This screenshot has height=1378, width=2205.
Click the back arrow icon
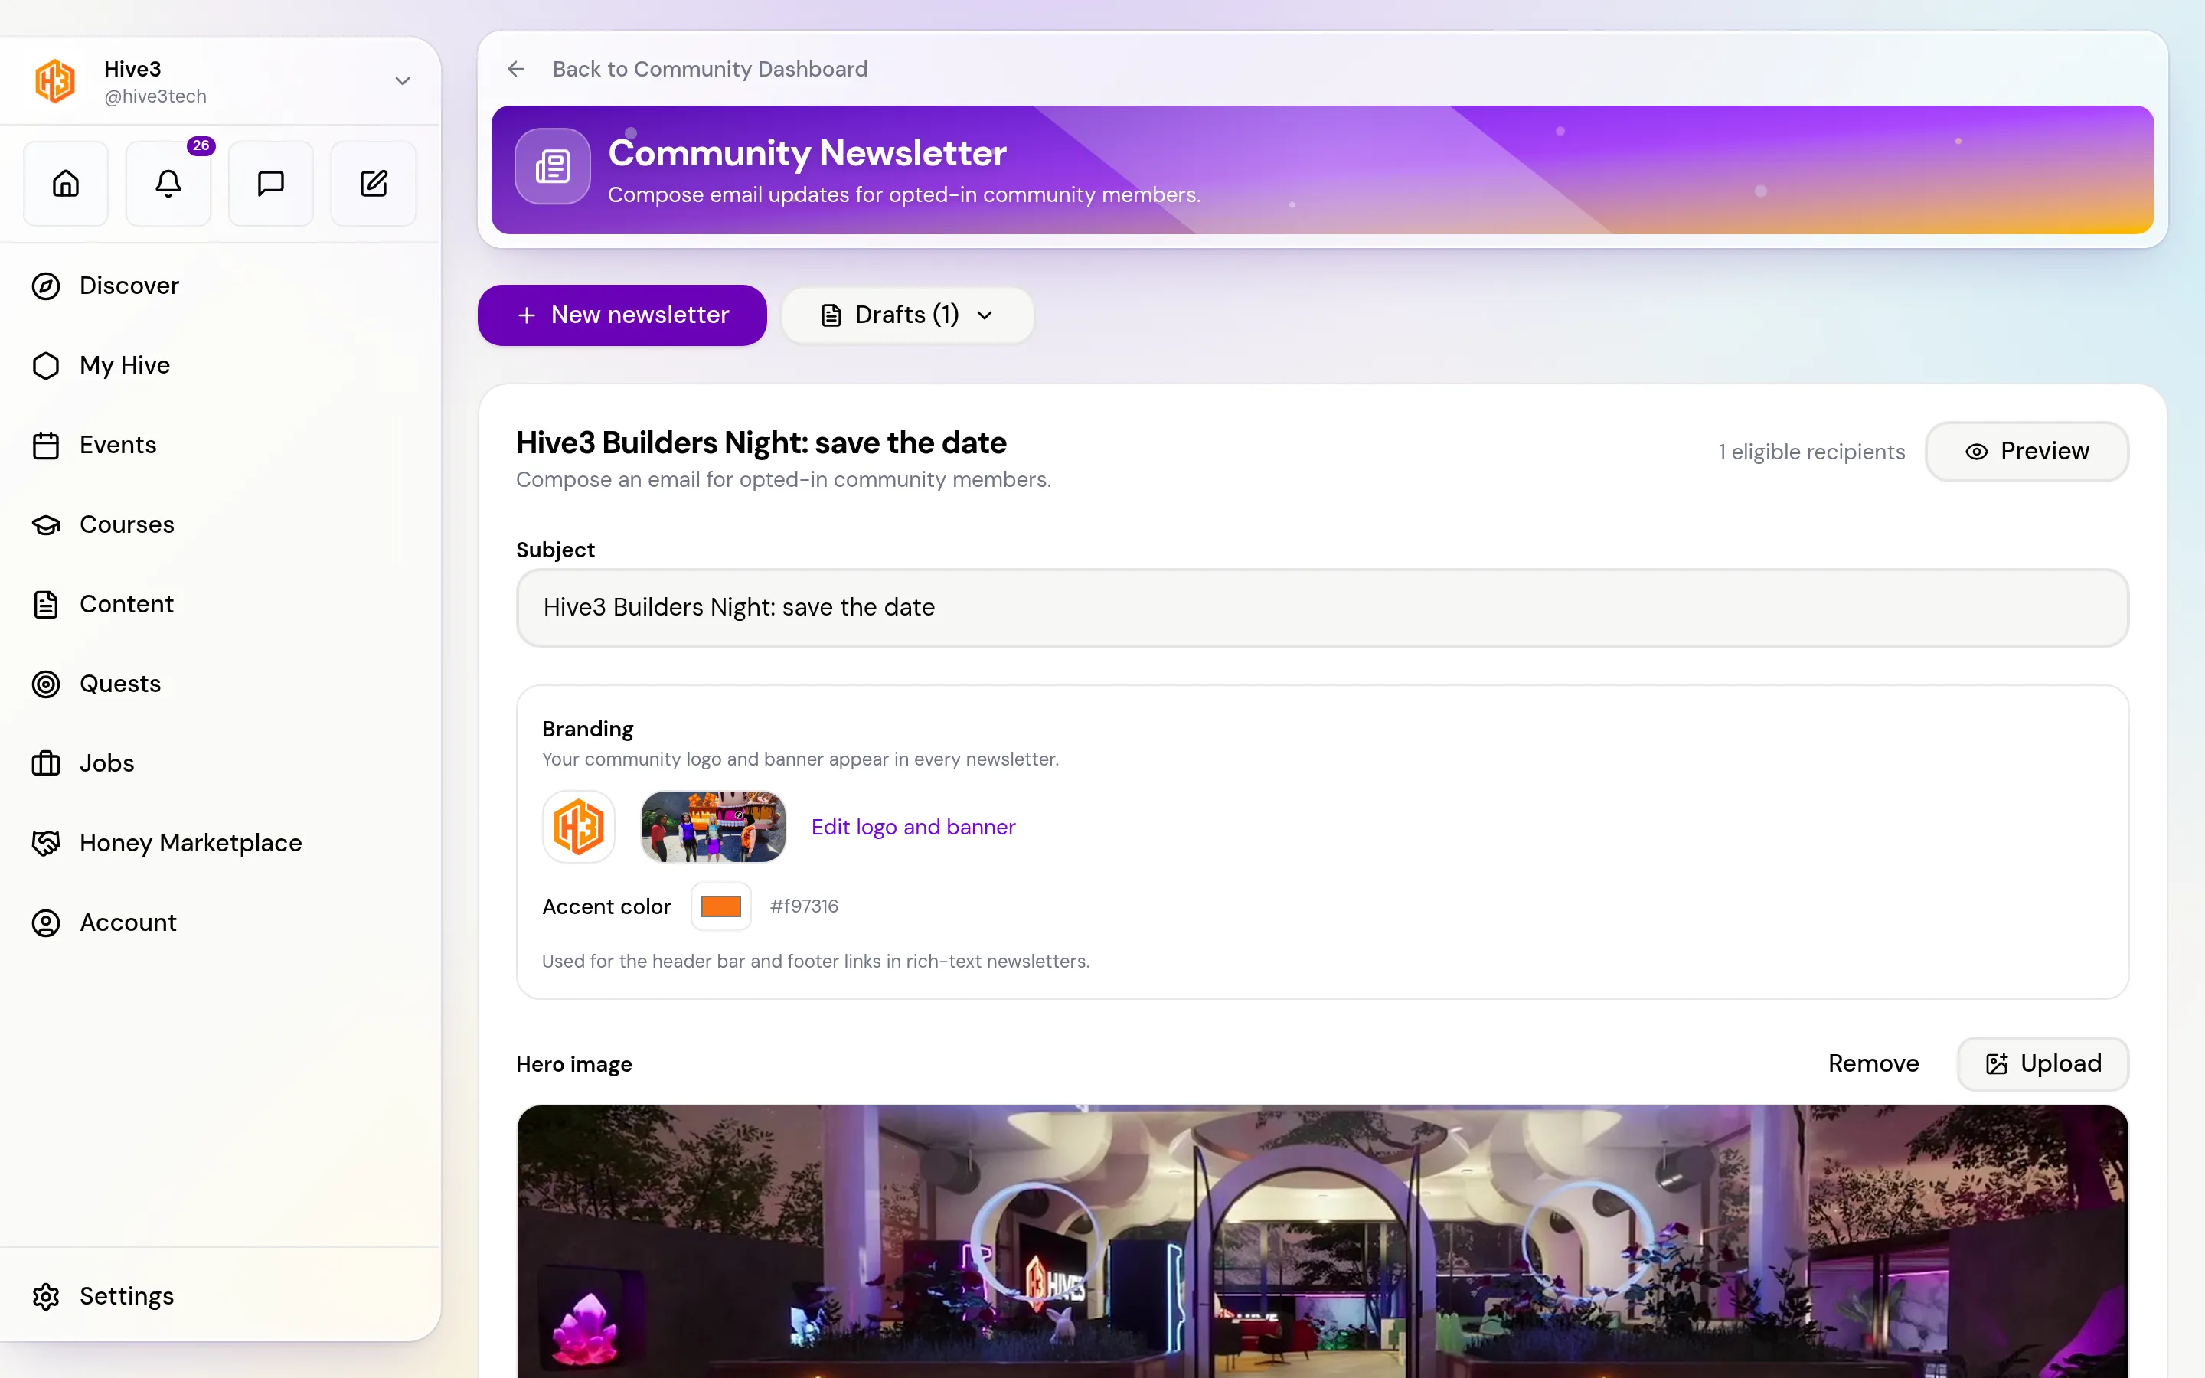pyautogui.click(x=516, y=69)
